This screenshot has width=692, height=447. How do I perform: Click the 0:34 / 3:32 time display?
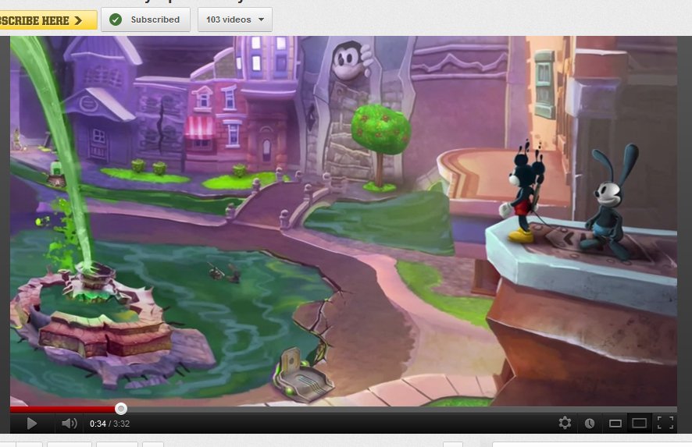click(x=109, y=424)
